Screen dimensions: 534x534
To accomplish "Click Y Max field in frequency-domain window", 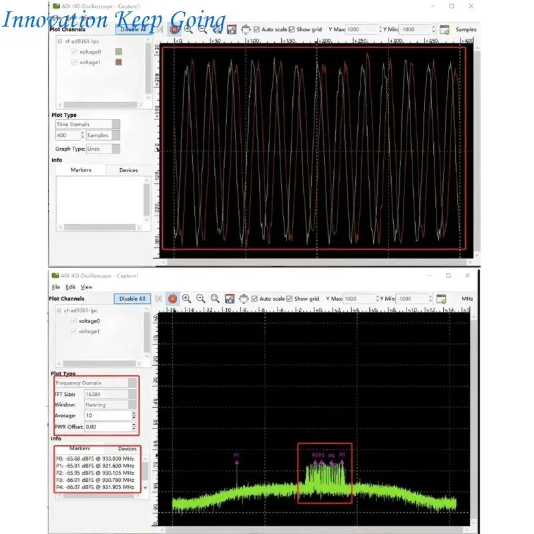I will [x=359, y=298].
